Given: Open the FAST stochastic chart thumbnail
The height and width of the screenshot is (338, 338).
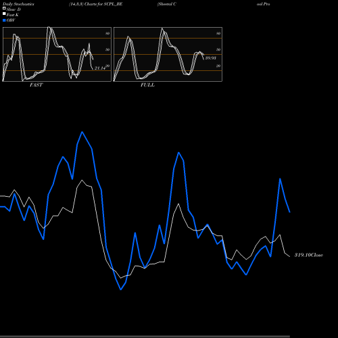Looking at the screenshot, I should click(57, 54).
